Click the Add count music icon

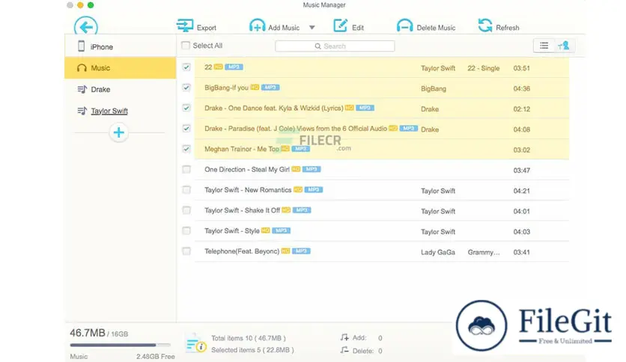344,337
